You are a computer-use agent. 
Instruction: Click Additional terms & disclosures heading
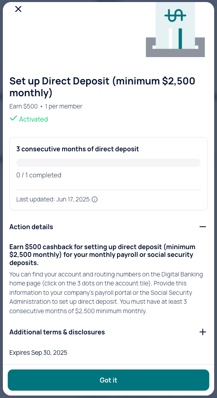57,332
